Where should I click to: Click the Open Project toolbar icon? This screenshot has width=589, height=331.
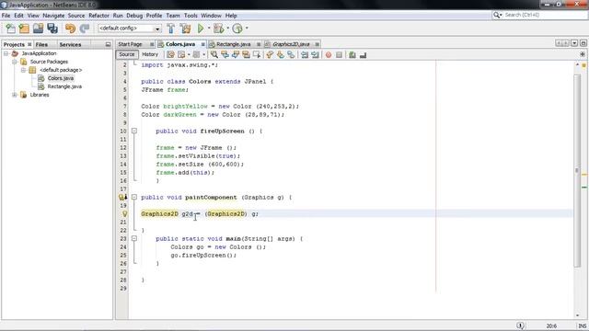[x=38, y=29]
